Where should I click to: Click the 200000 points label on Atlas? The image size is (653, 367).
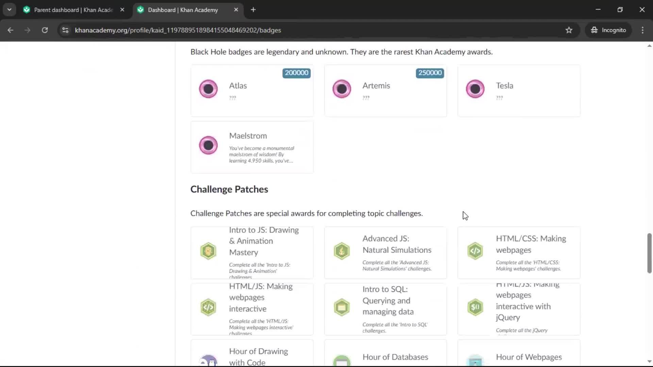(296, 73)
